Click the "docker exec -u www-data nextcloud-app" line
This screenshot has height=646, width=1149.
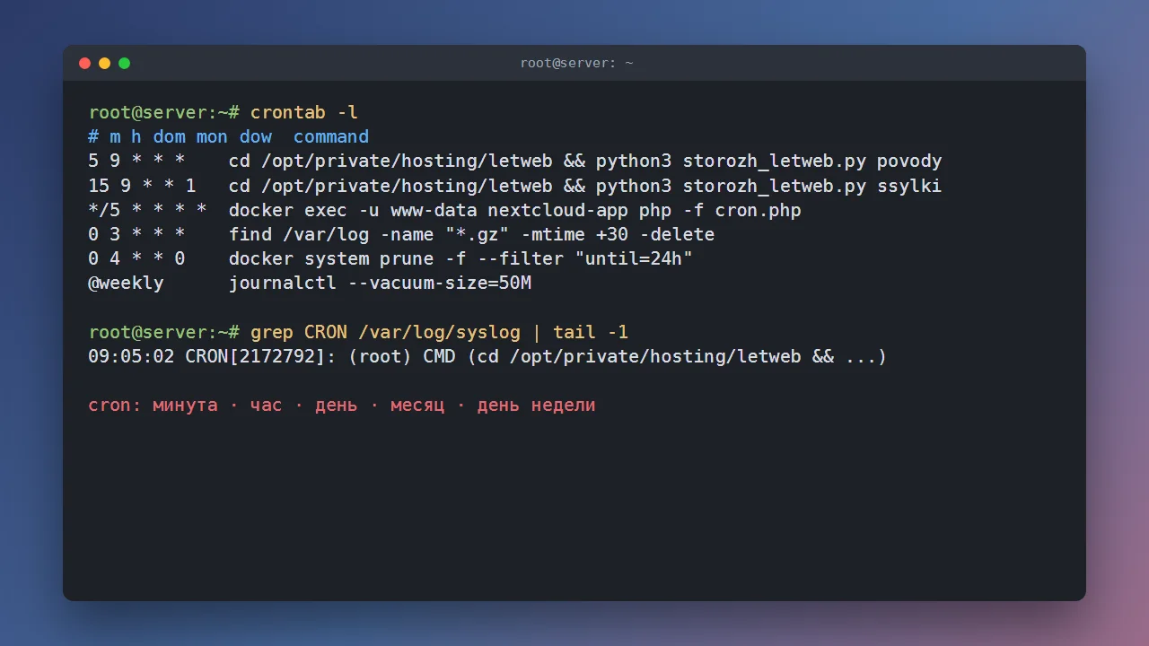click(x=444, y=210)
